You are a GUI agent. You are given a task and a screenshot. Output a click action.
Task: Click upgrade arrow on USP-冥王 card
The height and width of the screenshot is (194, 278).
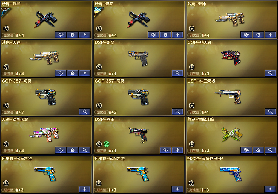coord(177,150)
